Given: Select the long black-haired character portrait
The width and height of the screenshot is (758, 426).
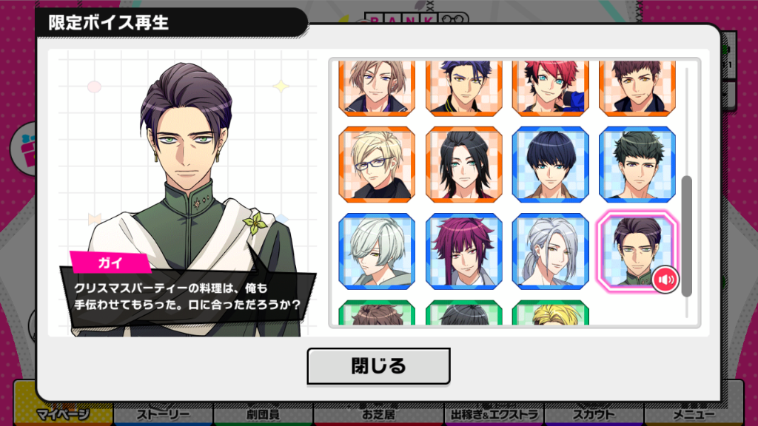Looking at the screenshot, I should point(463,164).
